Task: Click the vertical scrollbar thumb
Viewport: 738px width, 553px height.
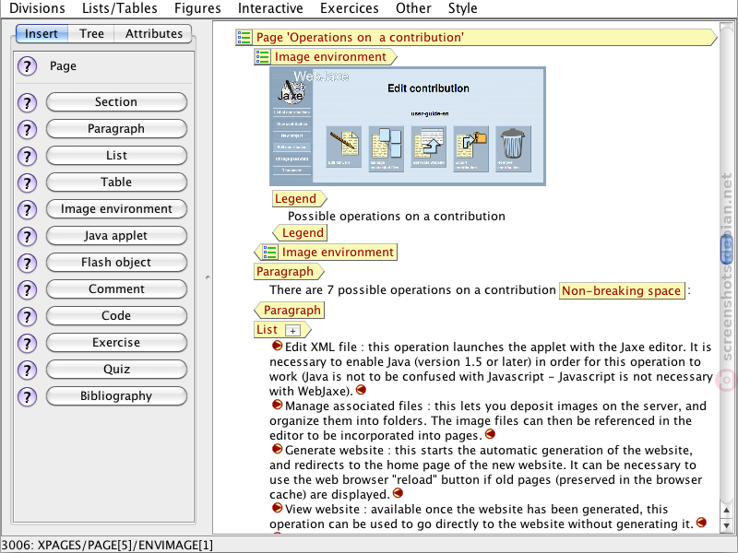Action: coord(727,249)
